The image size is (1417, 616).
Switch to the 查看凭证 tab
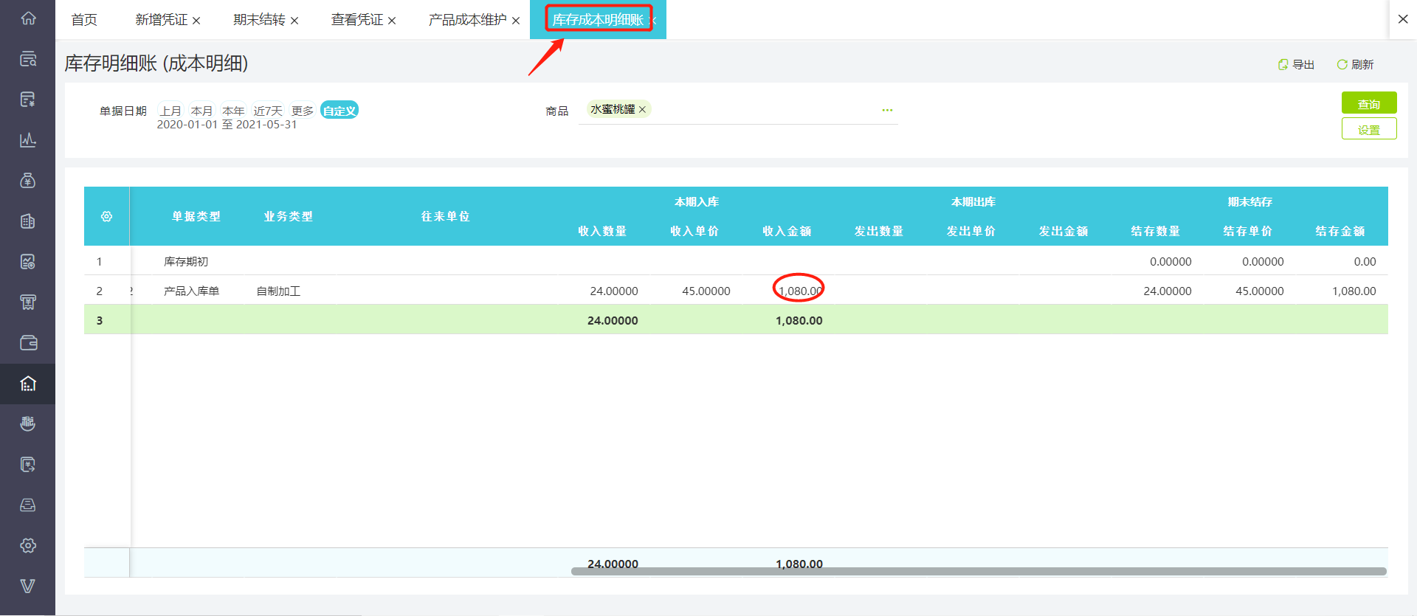(x=357, y=20)
